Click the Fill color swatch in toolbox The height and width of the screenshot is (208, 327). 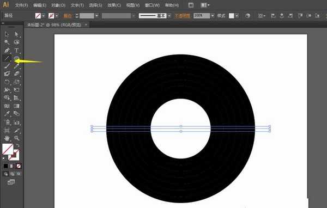[8, 149]
